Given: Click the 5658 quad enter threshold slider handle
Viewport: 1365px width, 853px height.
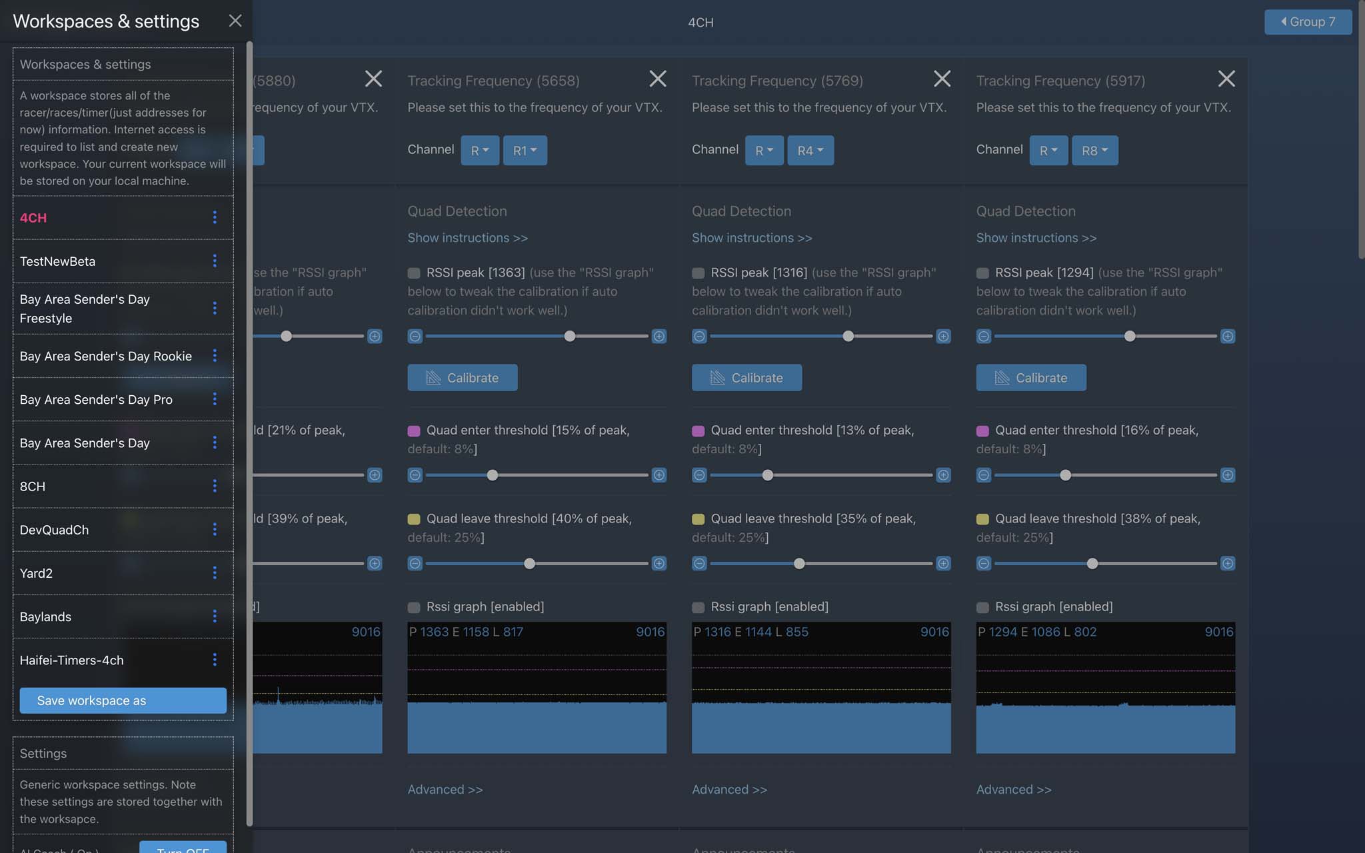Looking at the screenshot, I should [x=492, y=475].
